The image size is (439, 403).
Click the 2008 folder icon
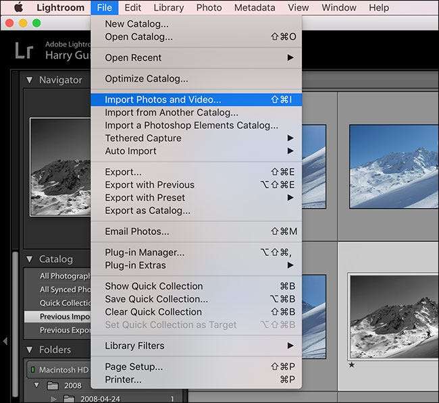click(x=54, y=385)
